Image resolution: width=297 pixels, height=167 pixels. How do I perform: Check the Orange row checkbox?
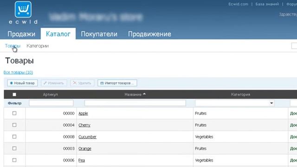[x=14, y=148]
